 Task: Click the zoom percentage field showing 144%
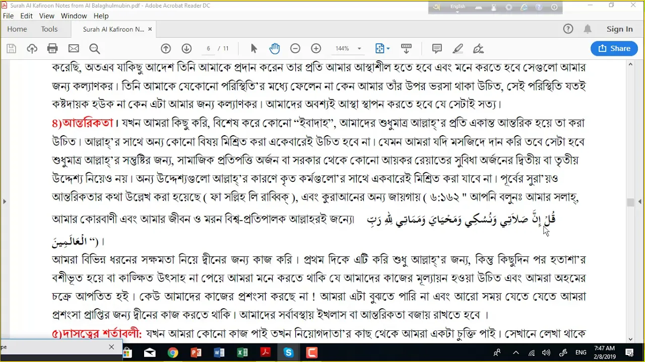coord(343,49)
